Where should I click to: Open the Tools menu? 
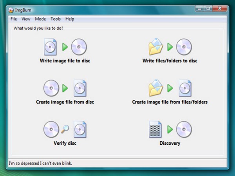(56, 19)
